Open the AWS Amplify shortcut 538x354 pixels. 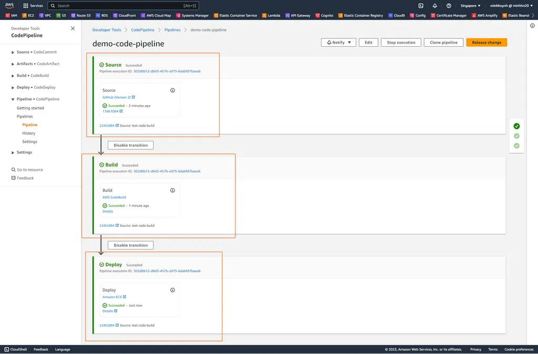tap(484, 15)
